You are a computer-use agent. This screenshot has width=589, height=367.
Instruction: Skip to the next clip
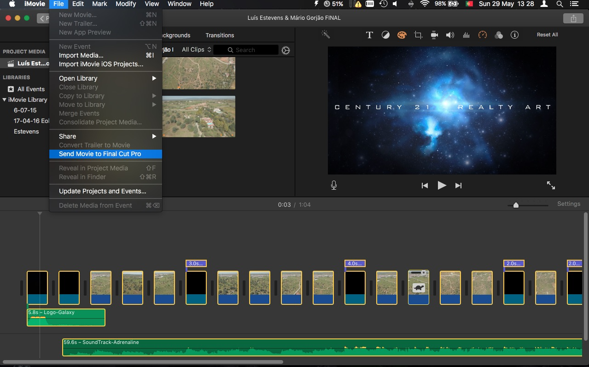click(x=458, y=186)
